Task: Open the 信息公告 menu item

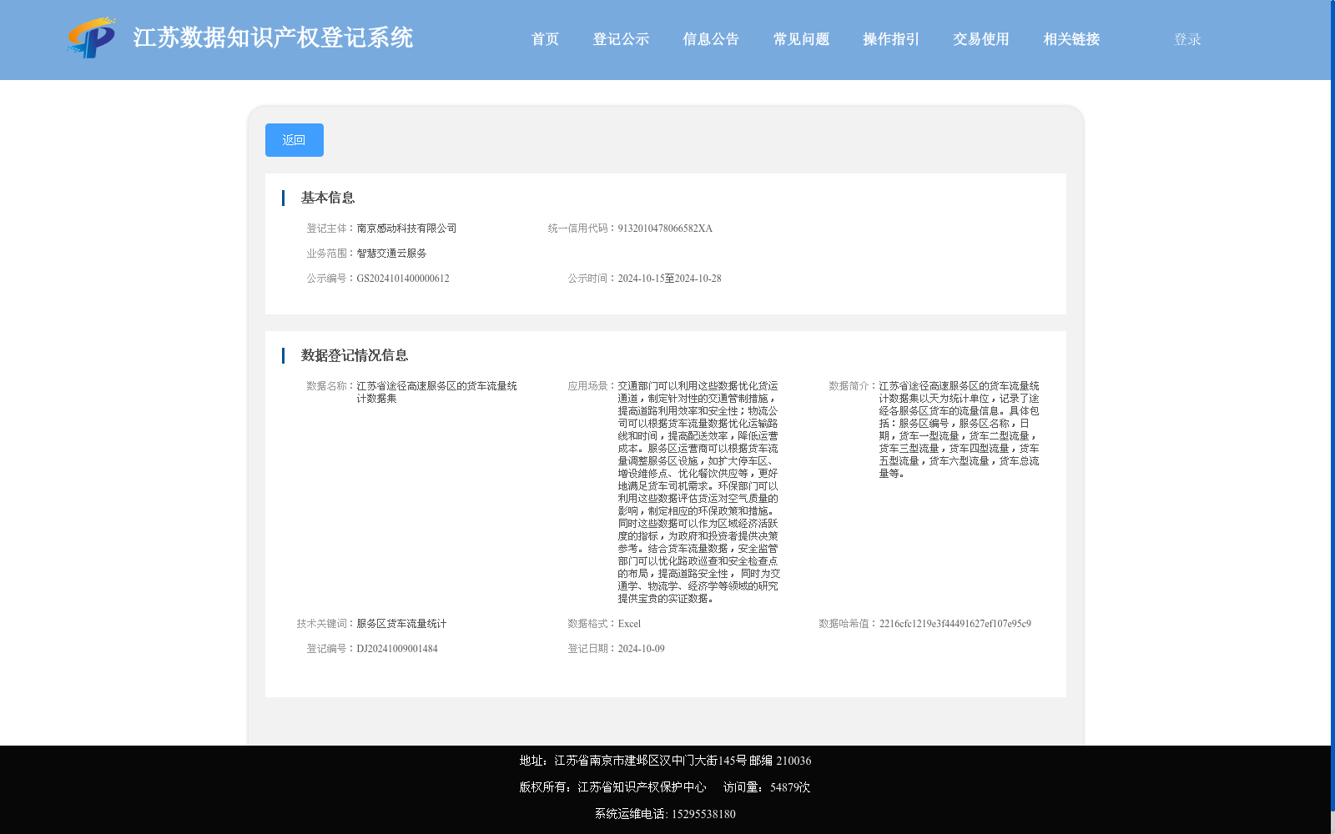Action: [x=711, y=39]
